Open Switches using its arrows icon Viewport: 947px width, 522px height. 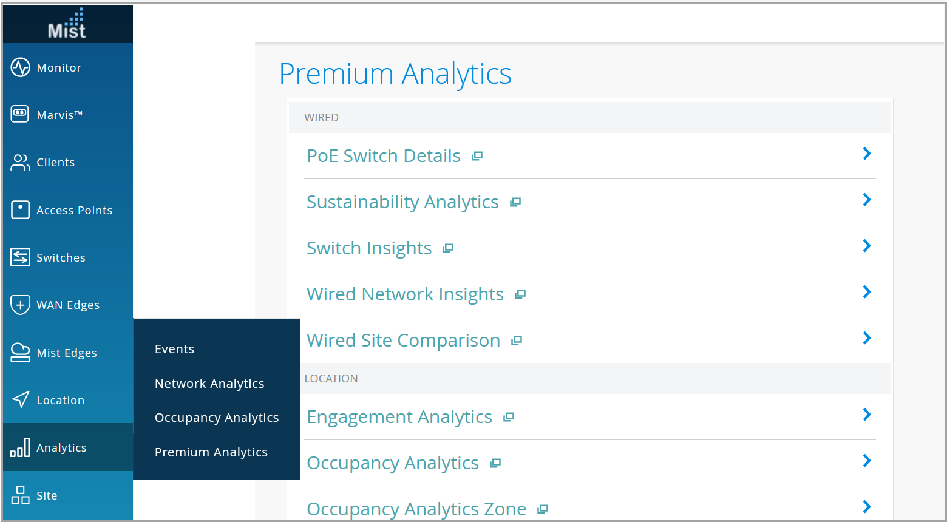coord(20,257)
